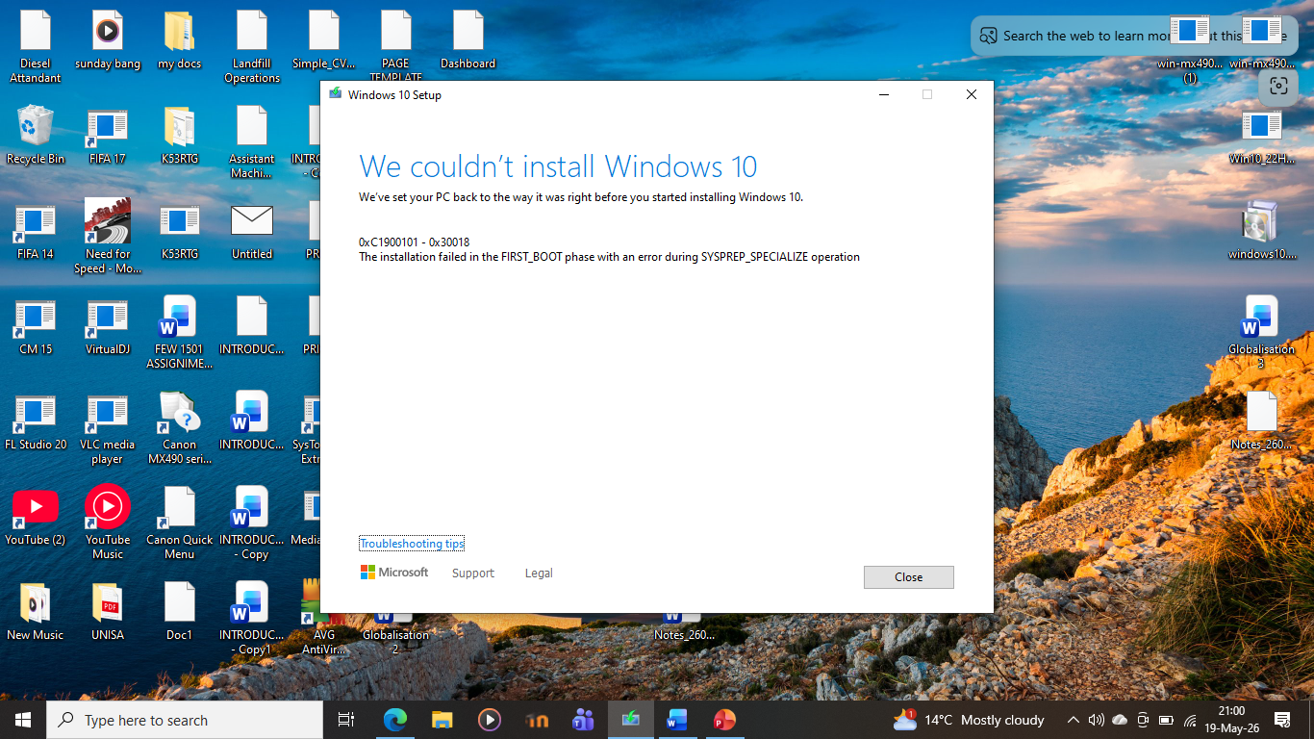Expand the hidden system tray icons chevron
The height and width of the screenshot is (739, 1314).
pos(1074,720)
